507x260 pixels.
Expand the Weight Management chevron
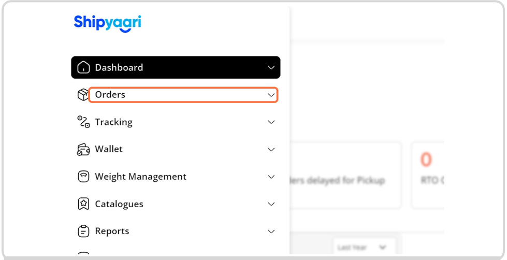pos(271,177)
